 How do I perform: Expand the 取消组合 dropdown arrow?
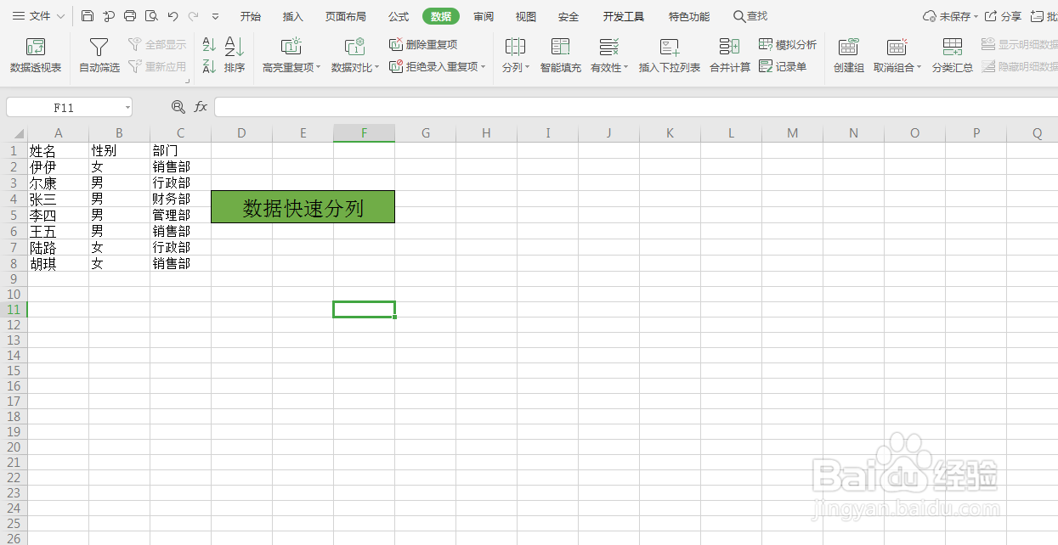coord(919,68)
